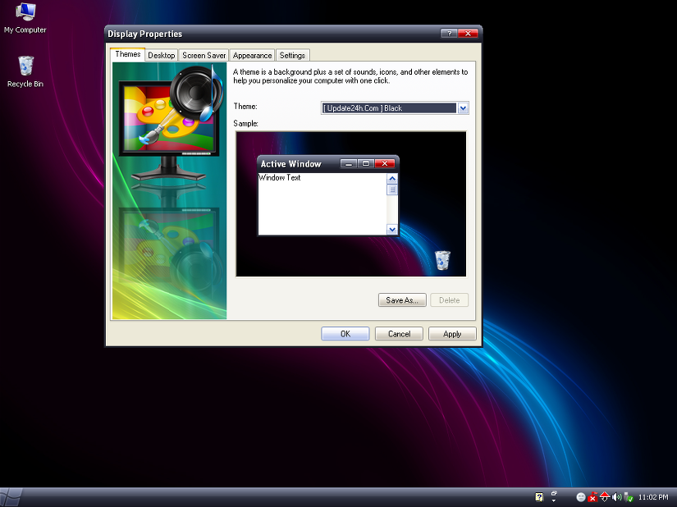Click the themes monitor and palette artwork
Image resolution: width=677 pixels, height=507 pixels.
click(x=169, y=190)
